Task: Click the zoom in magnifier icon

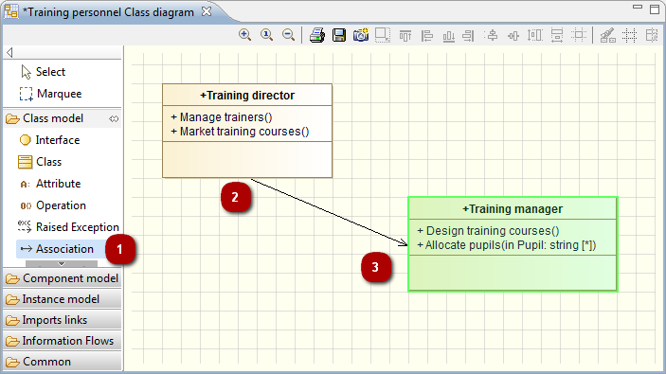Action: point(244,35)
